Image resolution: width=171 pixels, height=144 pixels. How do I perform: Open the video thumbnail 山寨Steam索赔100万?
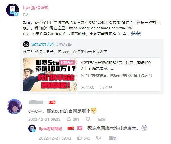[50, 74]
